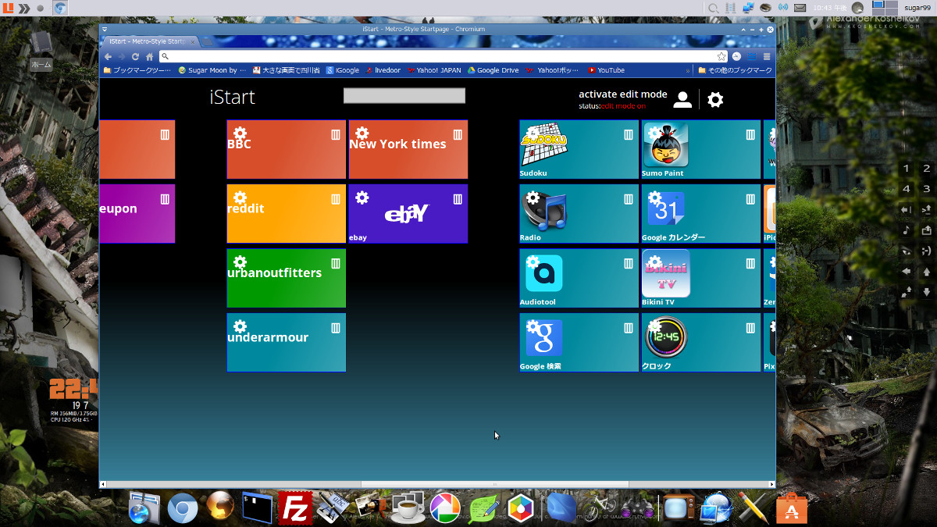Viewport: 937px width, 527px height.
Task: Delete Google カレンダー tile with trash icon
Action: pyautogui.click(x=750, y=199)
